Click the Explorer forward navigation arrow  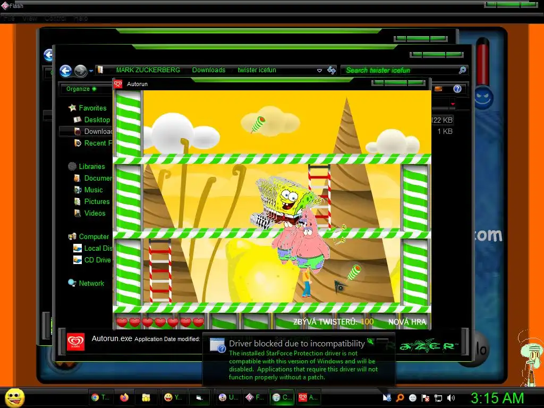pos(81,71)
